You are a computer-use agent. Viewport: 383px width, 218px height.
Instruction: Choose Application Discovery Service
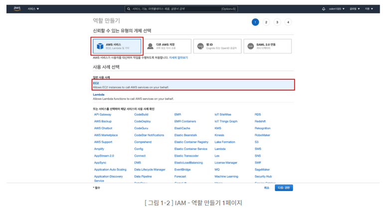(108, 179)
